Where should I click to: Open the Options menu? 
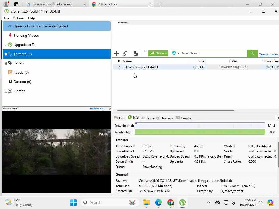tap(19, 18)
